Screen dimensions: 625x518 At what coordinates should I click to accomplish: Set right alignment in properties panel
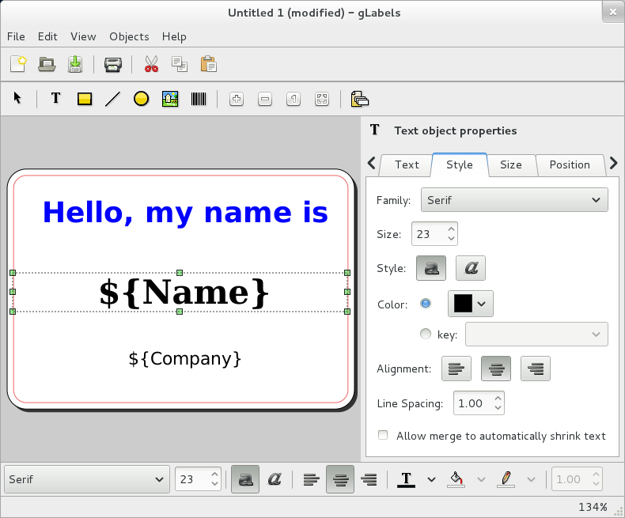click(x=536, y=369)
